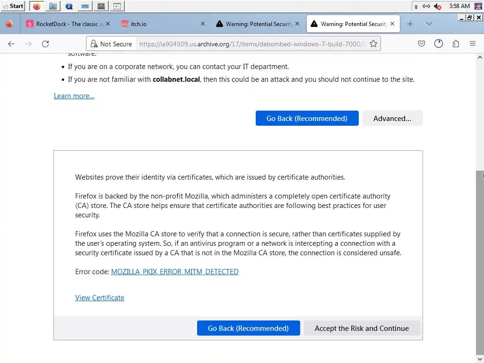Open the network connection tray icon
484x363 pixels.
[x=426, y=6]
